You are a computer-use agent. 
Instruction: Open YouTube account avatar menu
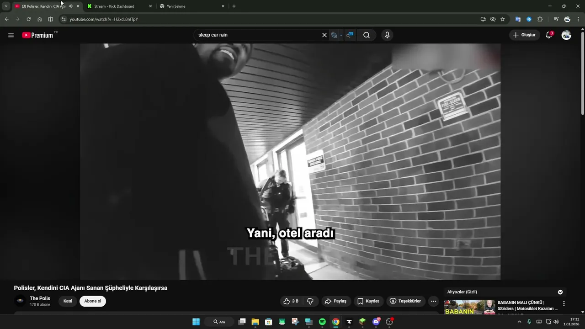pos(566,35)
